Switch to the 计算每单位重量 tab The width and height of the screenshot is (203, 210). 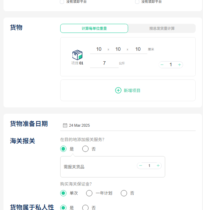pyautogui.click(x=94, y=28)
